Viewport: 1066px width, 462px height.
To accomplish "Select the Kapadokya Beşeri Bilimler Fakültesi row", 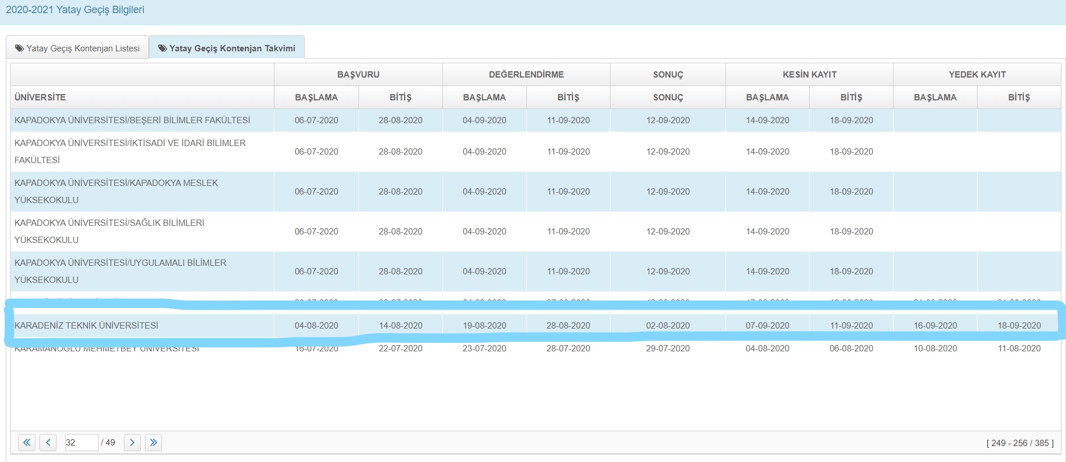I will tap(536, 120).
